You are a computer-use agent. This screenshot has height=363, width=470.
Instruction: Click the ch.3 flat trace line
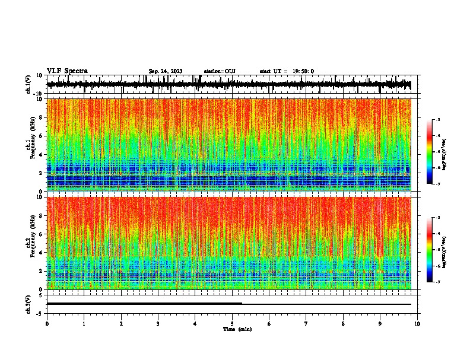[229, 304]
